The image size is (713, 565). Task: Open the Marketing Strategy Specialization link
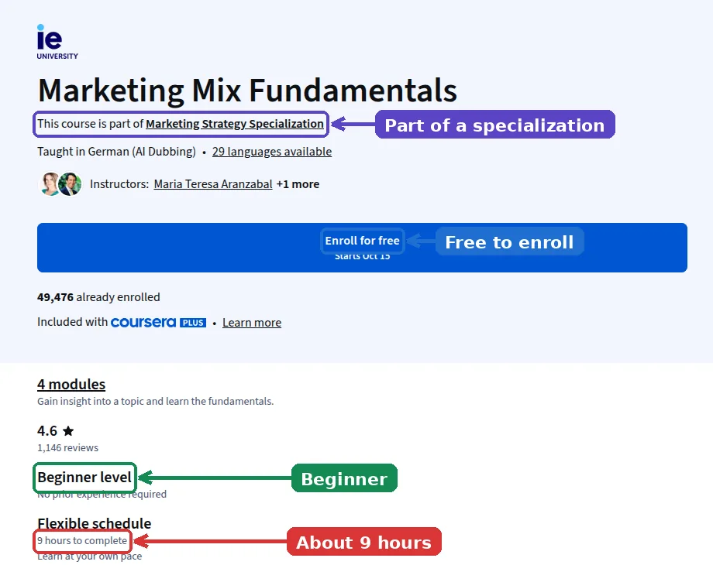click(235, 124)
